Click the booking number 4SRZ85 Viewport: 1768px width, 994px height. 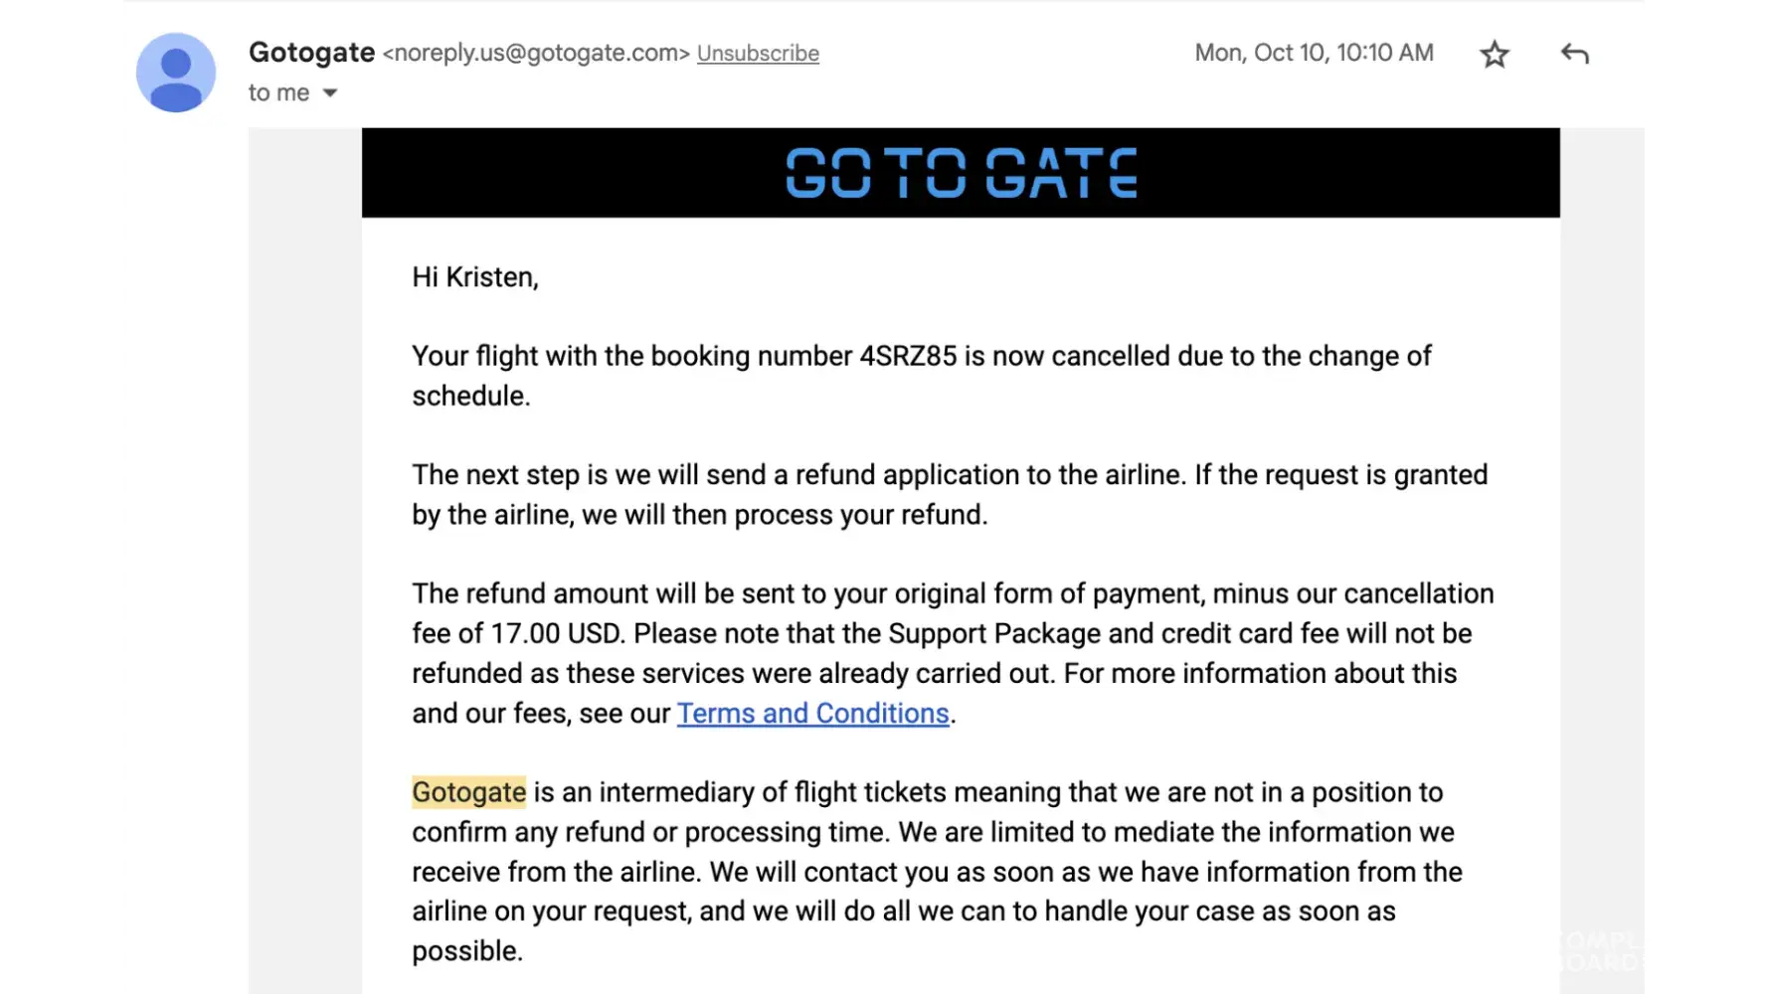click(x=907, y=356)
